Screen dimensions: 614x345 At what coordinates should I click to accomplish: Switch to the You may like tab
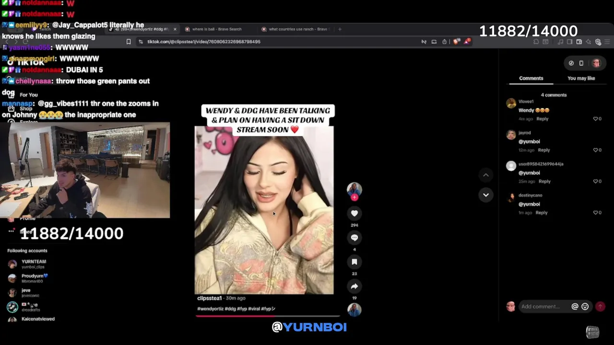(581, 78)
